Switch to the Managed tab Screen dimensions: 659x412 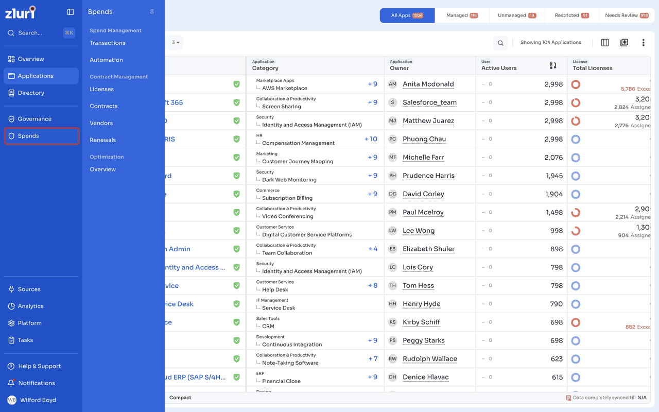[x=462, y=15]
